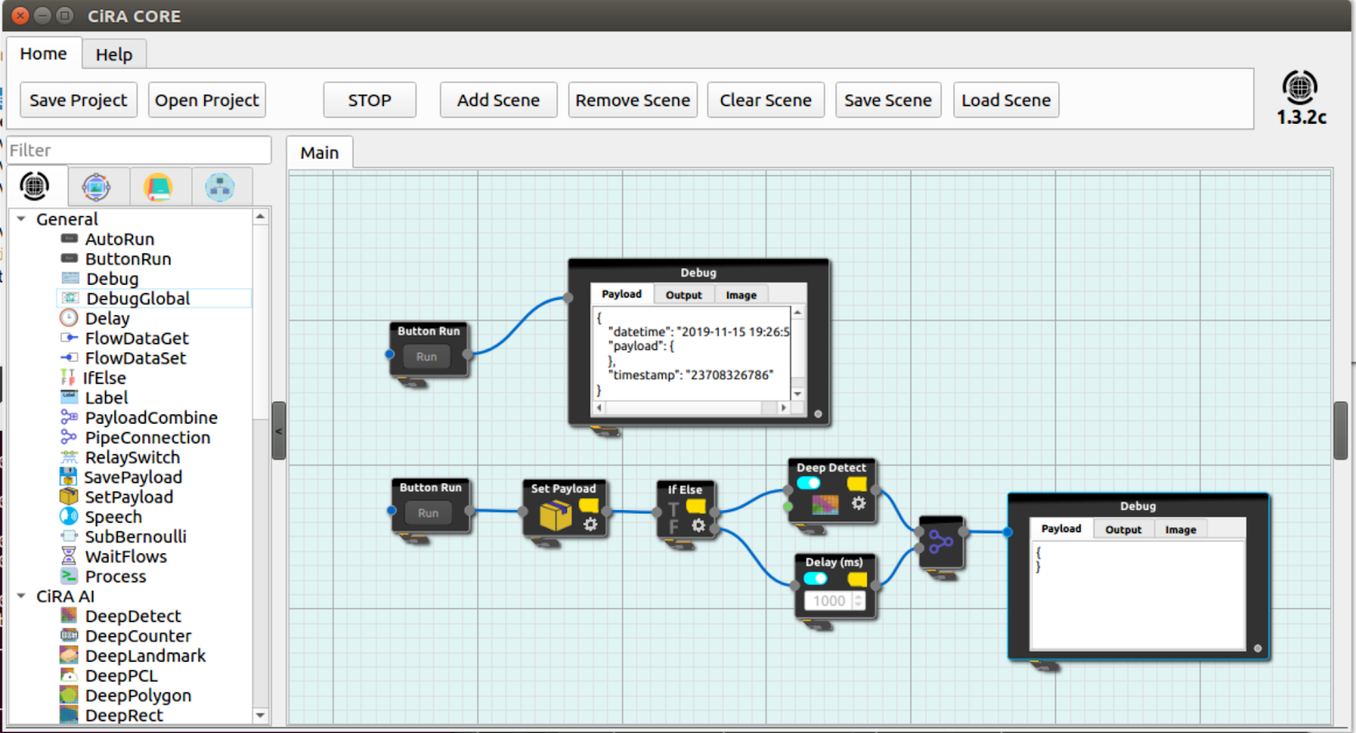This screenshot has height=733, width=1356.
Task: Click scroll-up arrow of node list scrollbar
Action: [260, 217]
